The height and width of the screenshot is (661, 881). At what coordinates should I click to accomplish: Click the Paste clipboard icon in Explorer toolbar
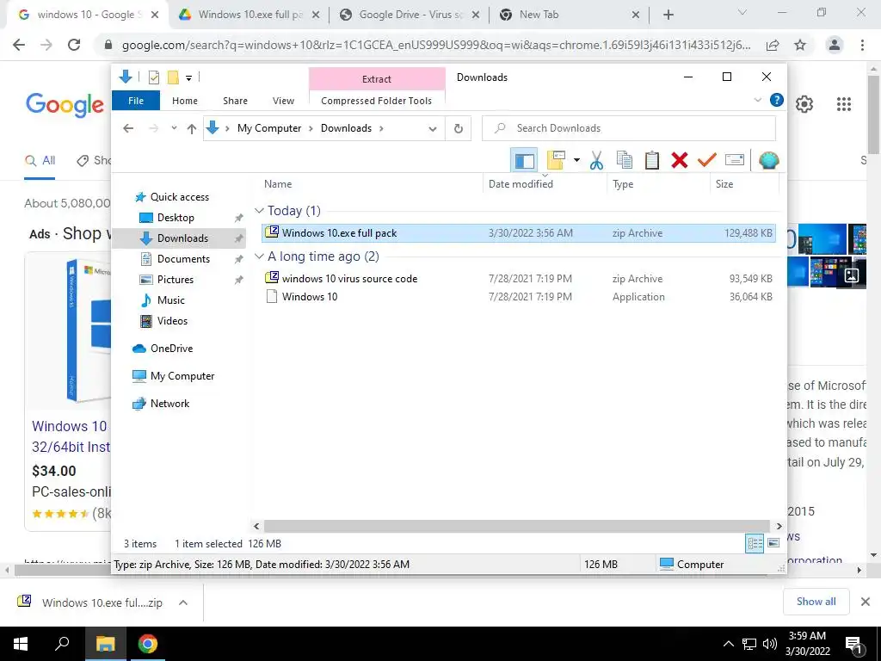pos(652,161)
